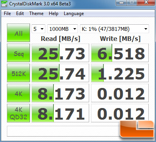
Task: Open the Theme menu
Action: pyautogui.click(x=37, y=14)
